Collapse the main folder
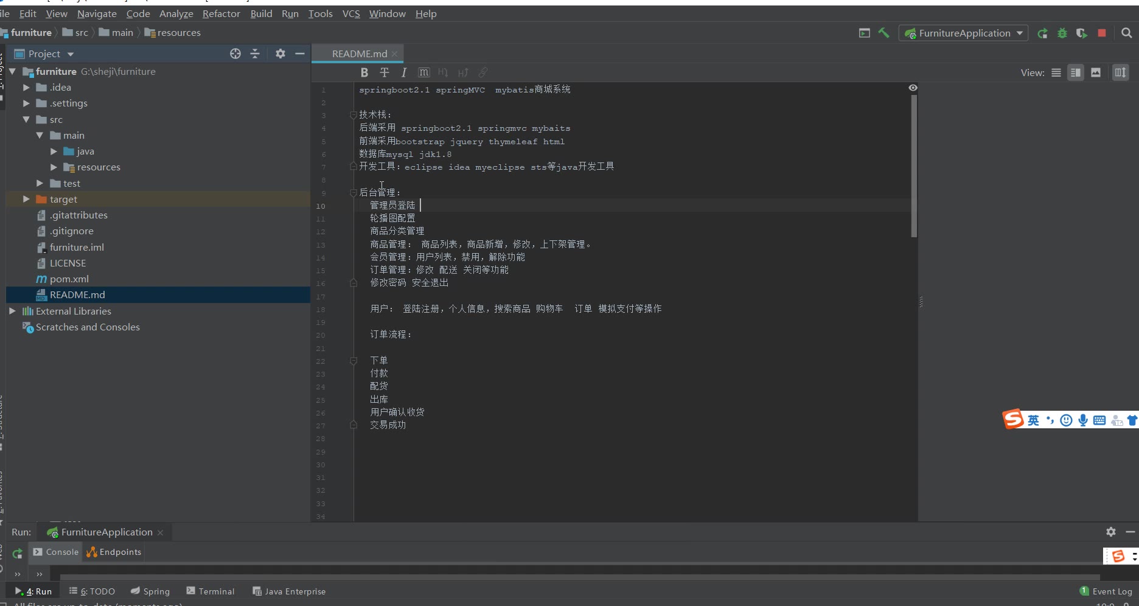1139x606 pixels. [40, 135]
